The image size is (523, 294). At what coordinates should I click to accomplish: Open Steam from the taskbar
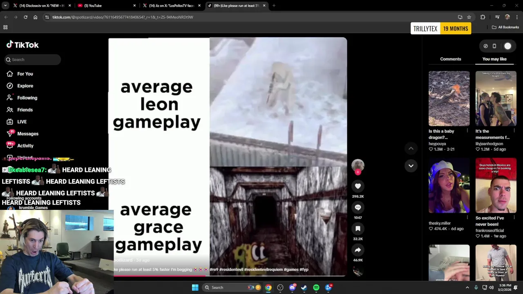tap(304, 287)
